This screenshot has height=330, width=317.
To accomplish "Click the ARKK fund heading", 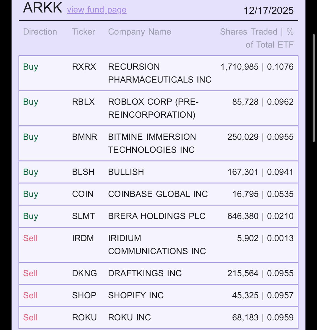I will coord(43,7).
